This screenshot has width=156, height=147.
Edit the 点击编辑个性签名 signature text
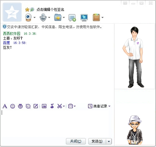point(50,9)
